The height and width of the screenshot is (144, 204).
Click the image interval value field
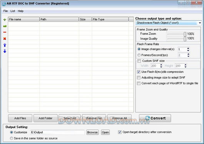coord(182,49)
